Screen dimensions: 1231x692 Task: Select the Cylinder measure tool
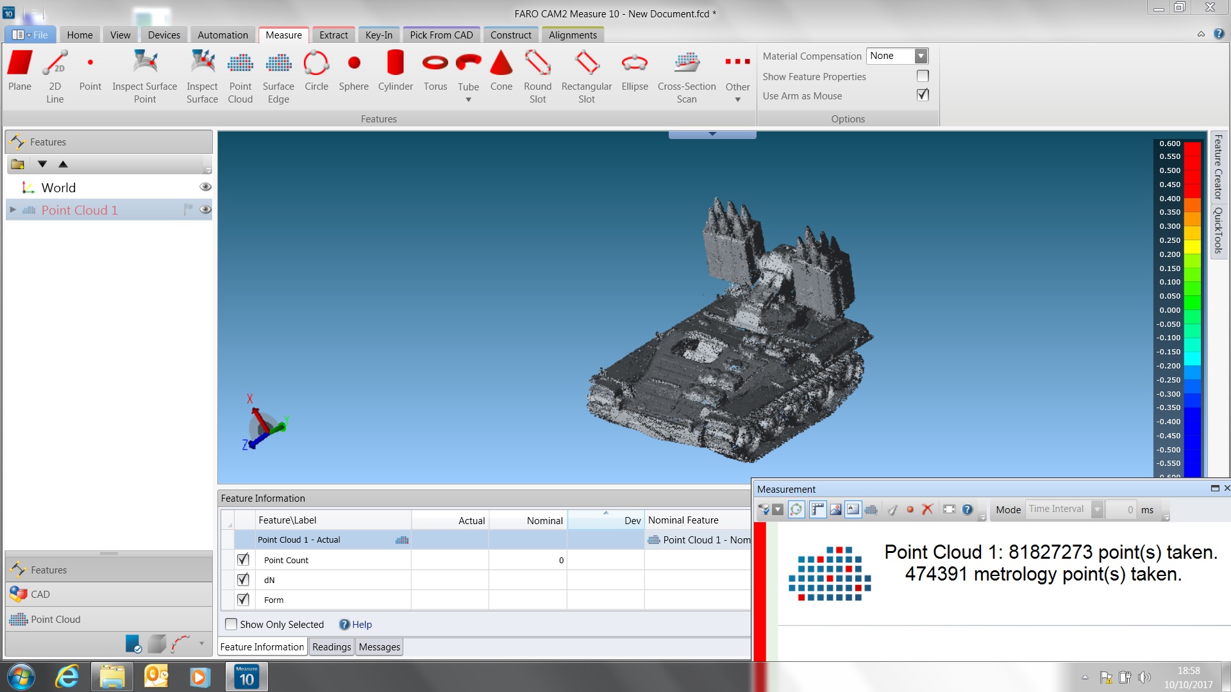[x=396, y=71]
